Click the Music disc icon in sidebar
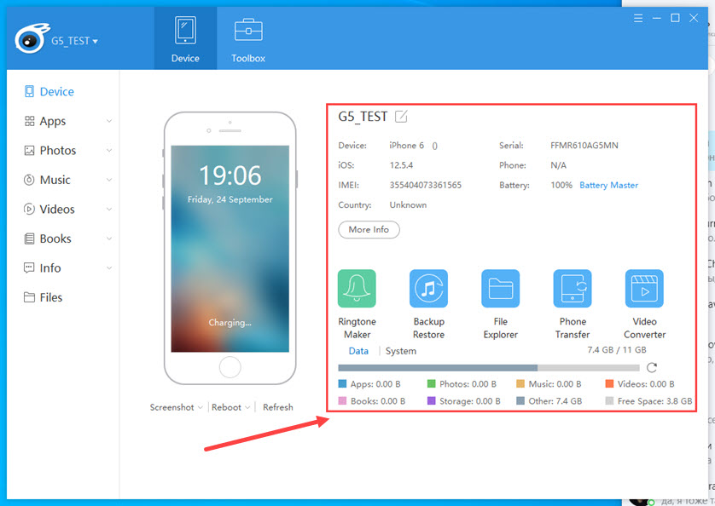Screen dimensions: 715x506 tap(29, 180)
